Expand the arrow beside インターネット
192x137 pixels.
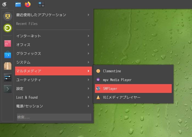[89, 36]
